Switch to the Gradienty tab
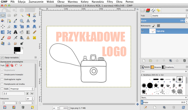 coord(168,67)
